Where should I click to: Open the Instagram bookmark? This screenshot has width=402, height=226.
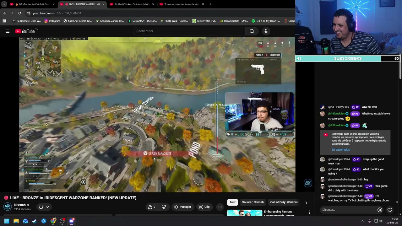[52, 21]
